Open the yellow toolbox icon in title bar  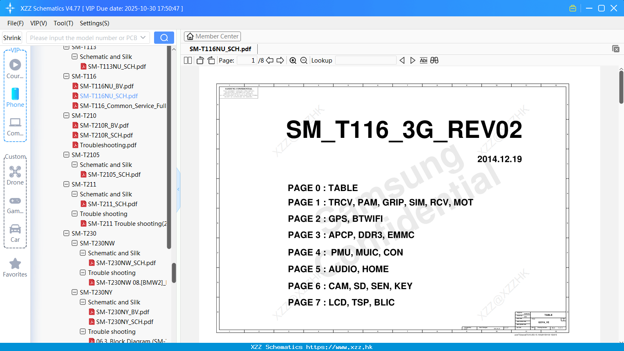click(573, 8)
